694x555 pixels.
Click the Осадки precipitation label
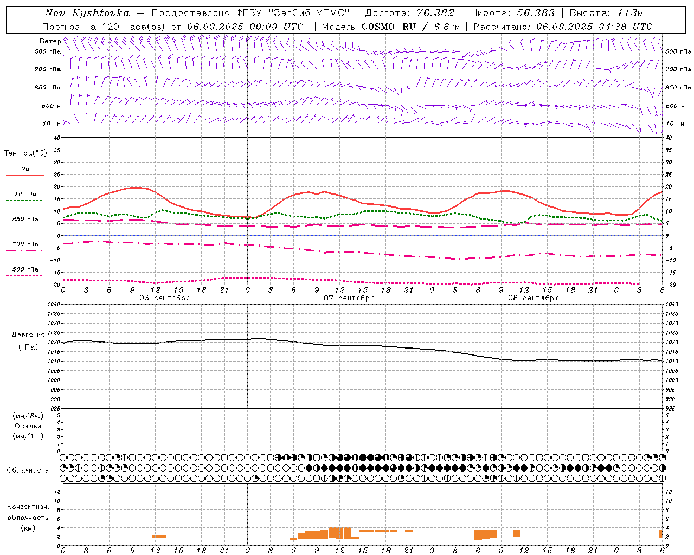pyautogui.click(x=28, y=426)
